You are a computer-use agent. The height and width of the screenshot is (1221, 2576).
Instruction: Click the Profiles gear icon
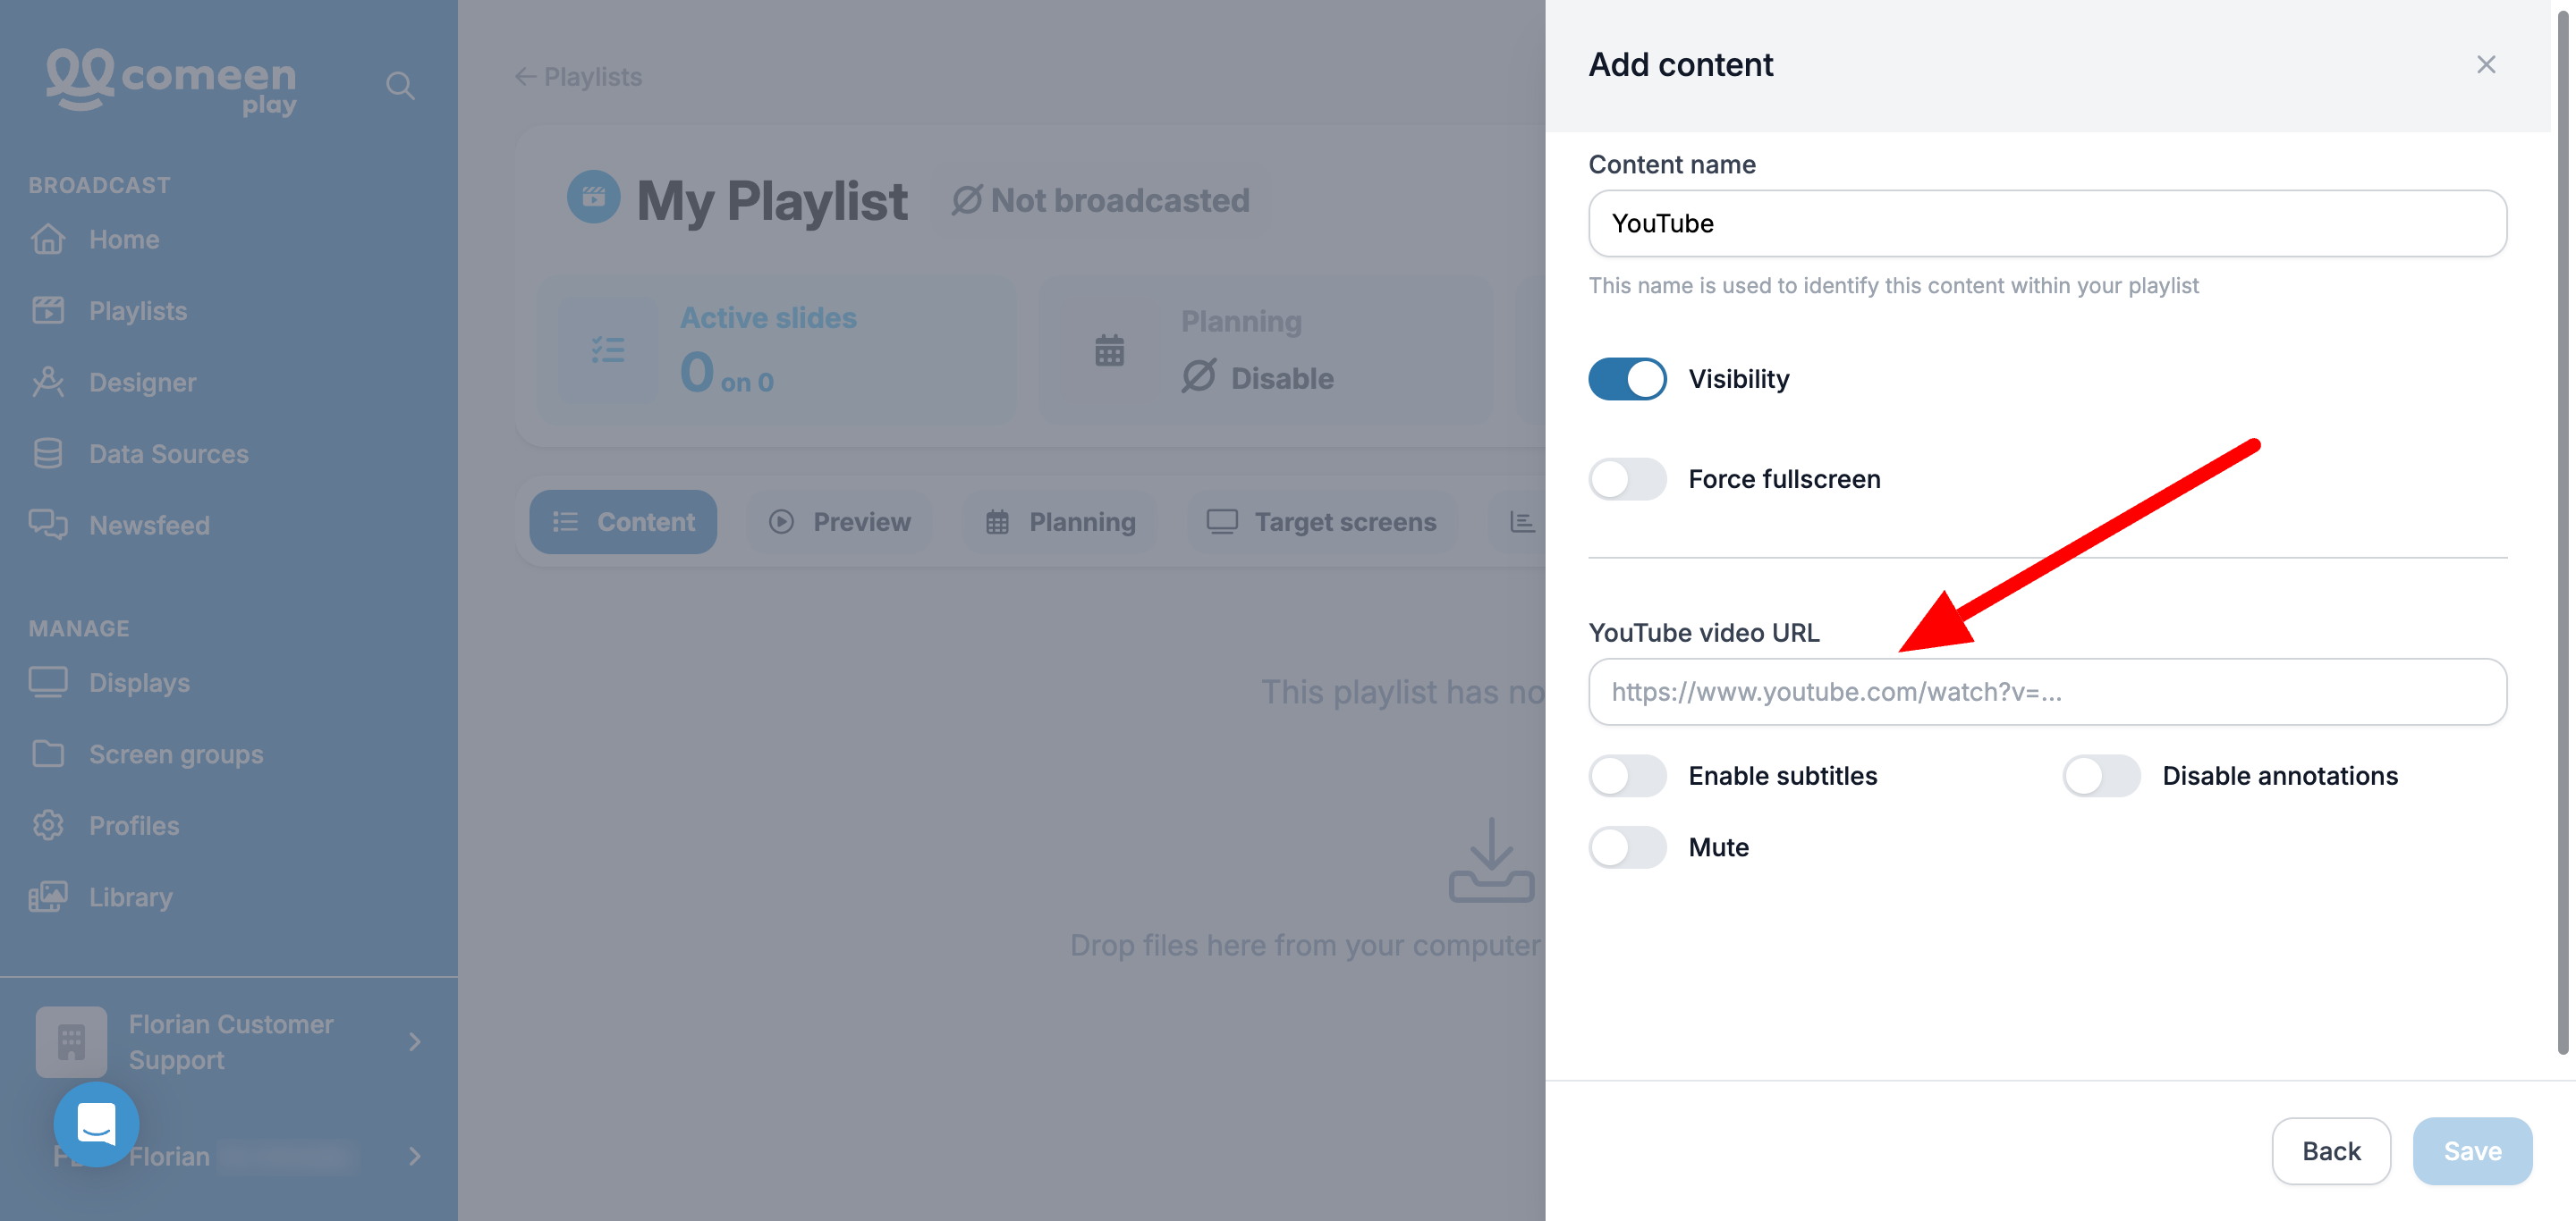[x=48, y=825]
